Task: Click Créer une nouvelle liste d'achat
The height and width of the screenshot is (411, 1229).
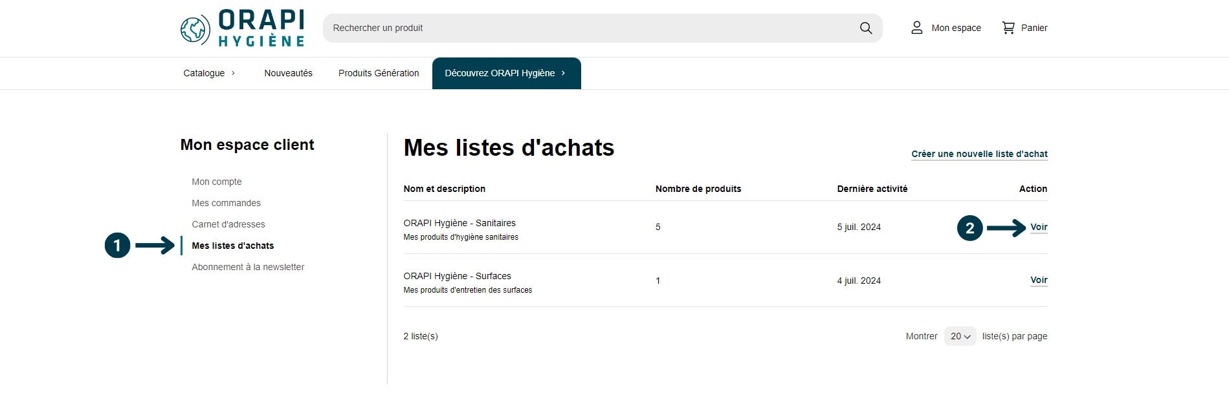Action: click(x=979, y=154)
